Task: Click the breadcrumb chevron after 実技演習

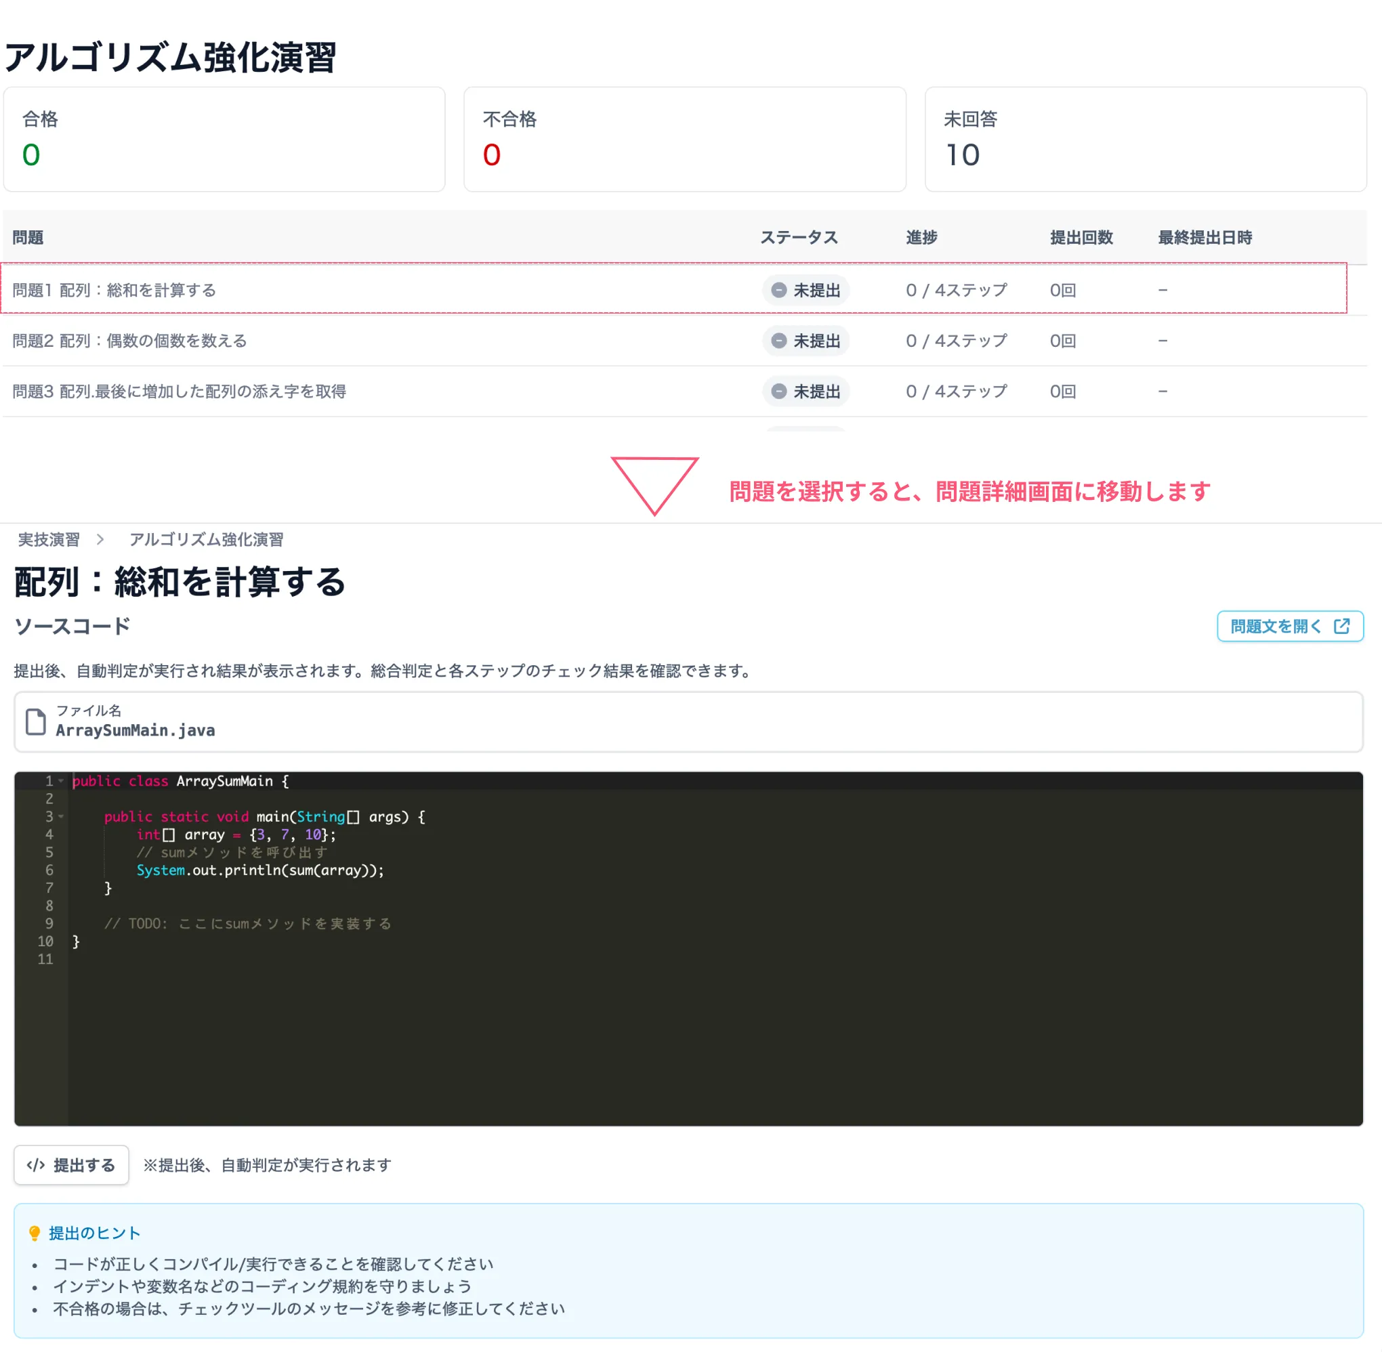Action: [100, 539]
